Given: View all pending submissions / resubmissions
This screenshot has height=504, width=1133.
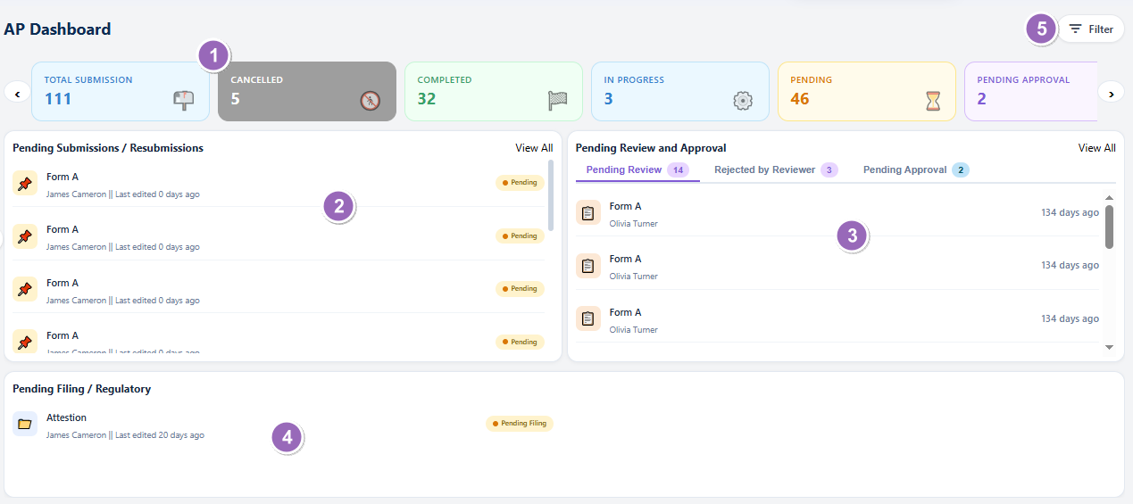Looking at the screenshot, I should coord(534,148).
